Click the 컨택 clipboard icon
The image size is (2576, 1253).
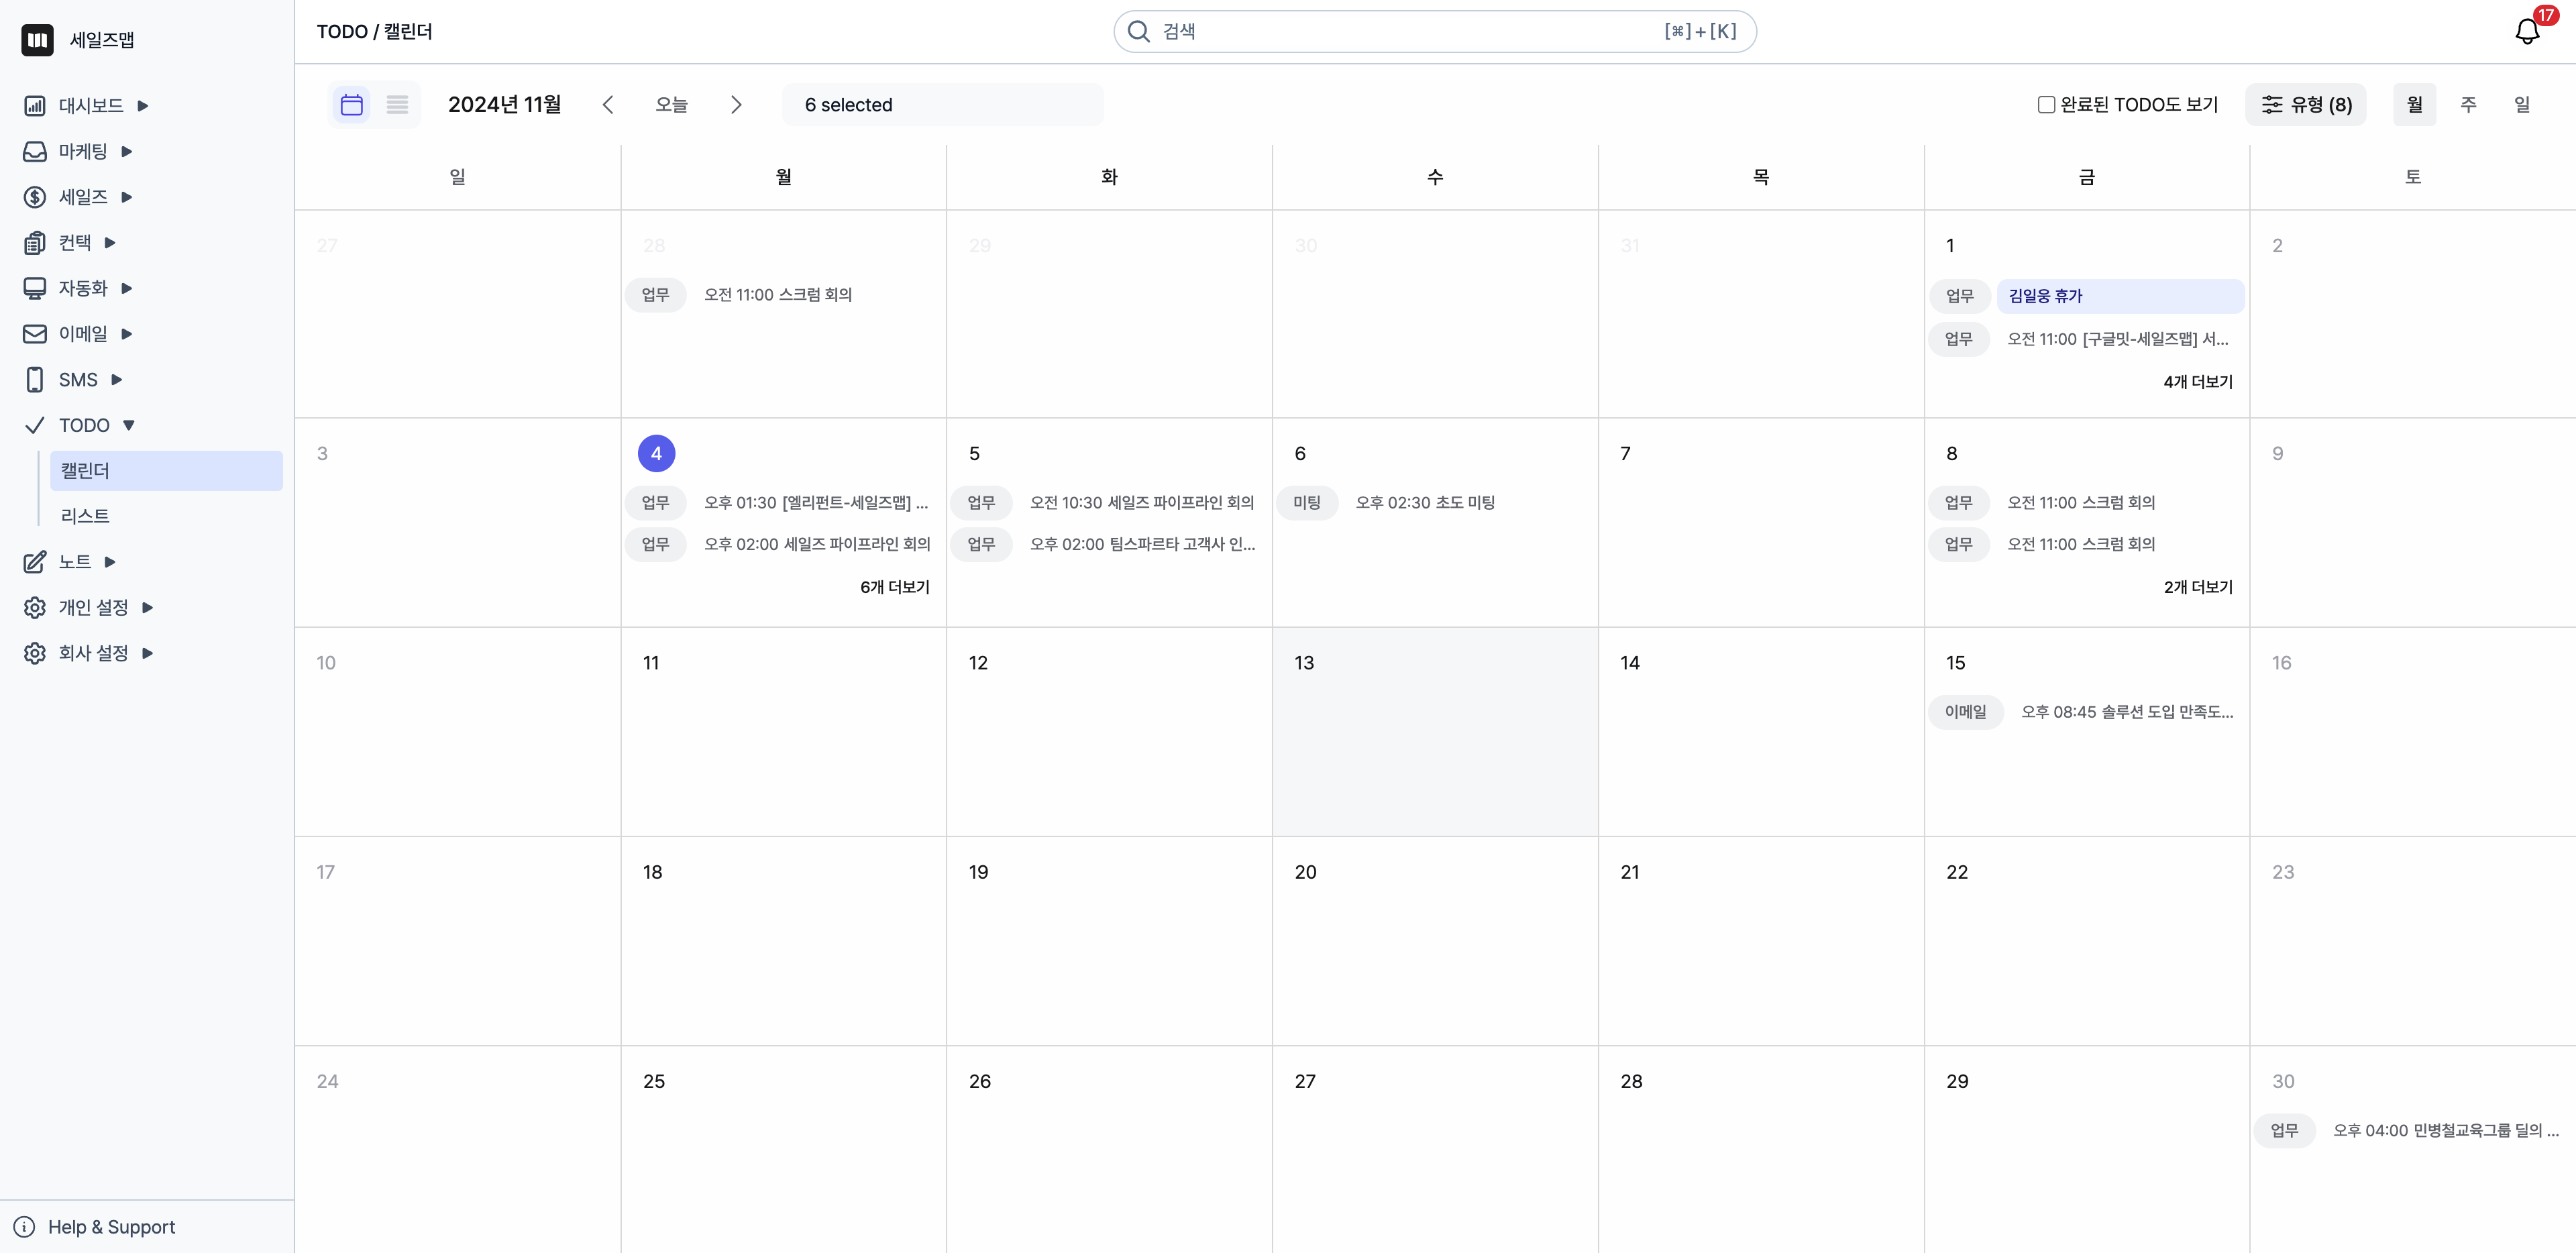[x=35, y=243]
